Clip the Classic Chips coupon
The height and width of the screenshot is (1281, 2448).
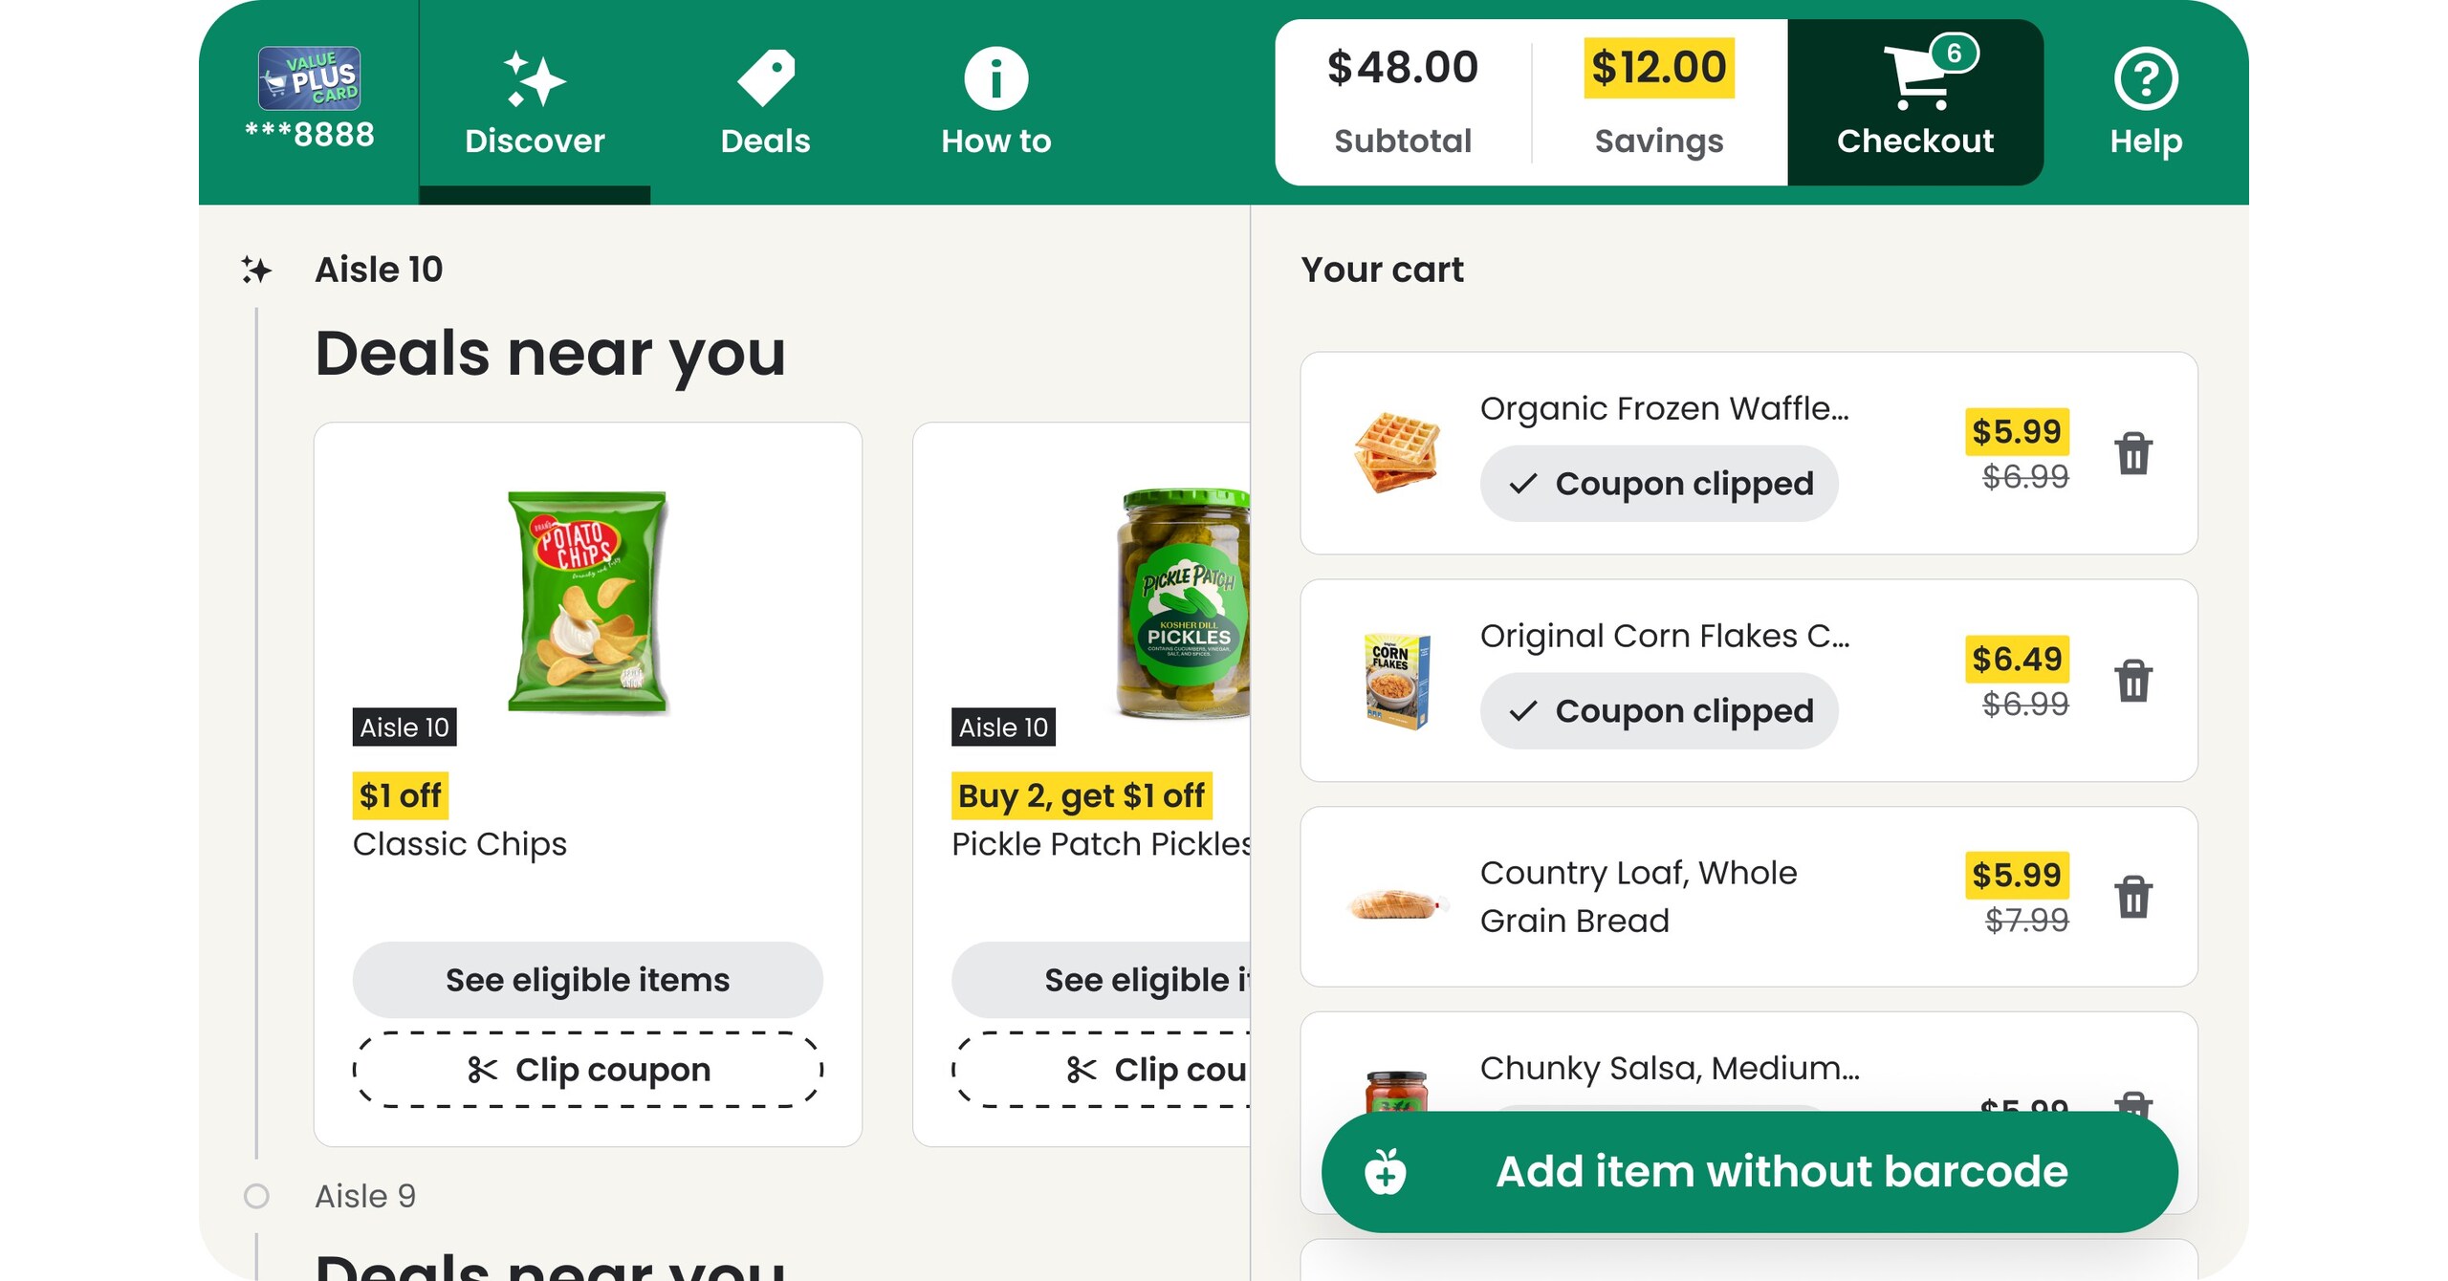[x=587, y=1069]
